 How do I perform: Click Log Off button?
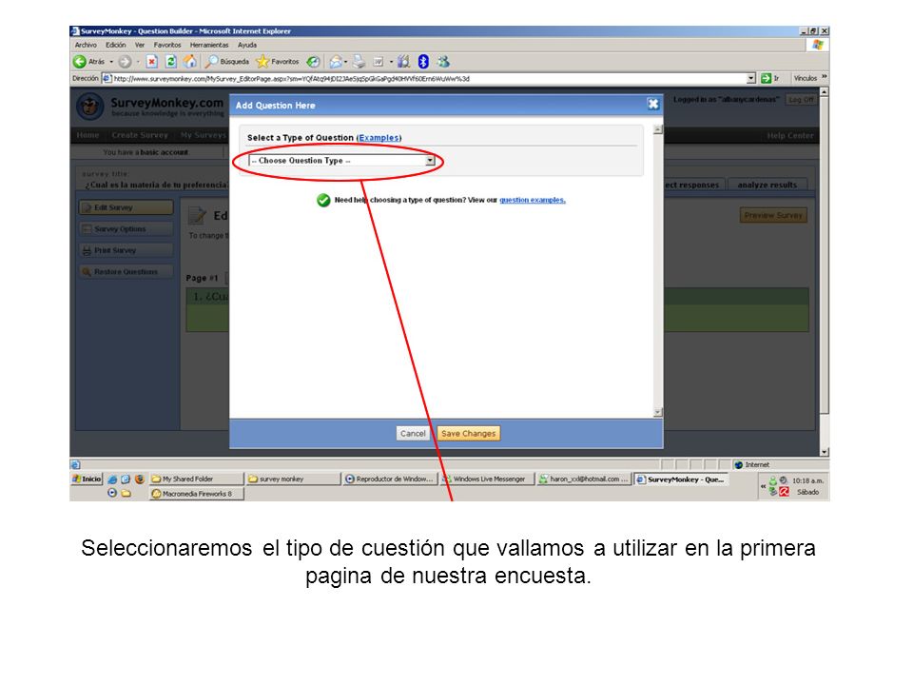point(801,100)
